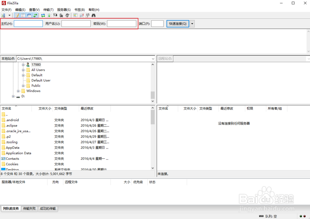The width and height of the screenshot is (310, 219).
Task: Toggle the transfer queue display
Action: click(35, 15)
